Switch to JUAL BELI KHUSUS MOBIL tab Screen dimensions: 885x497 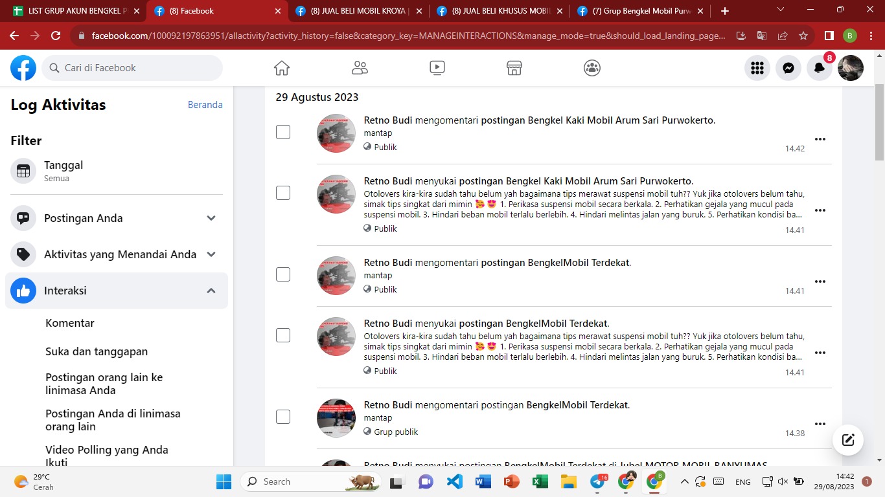[x=499, y=11]
